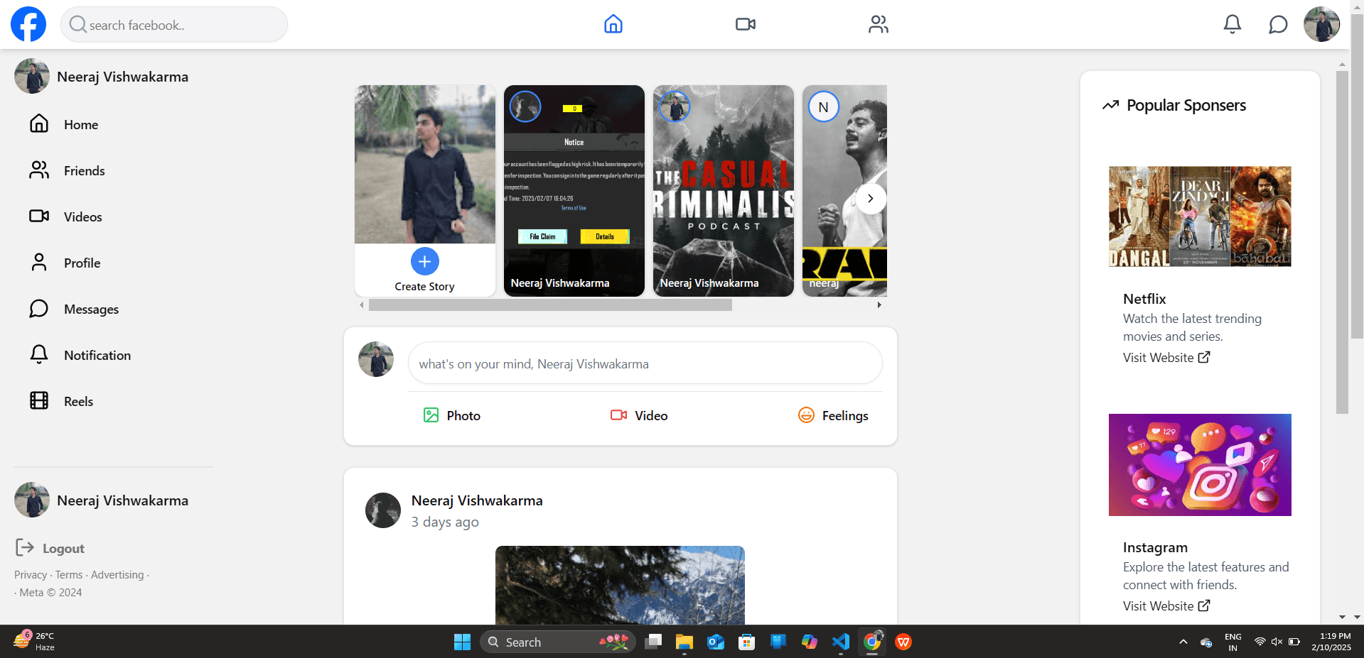1364x658 pixels.
Task: Open the notifications bell
Action: (1232, 23)
